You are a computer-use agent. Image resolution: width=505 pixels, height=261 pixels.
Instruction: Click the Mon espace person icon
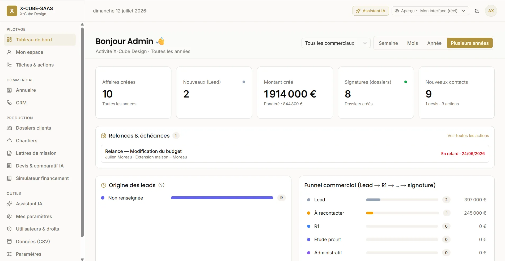coord(9,52)
